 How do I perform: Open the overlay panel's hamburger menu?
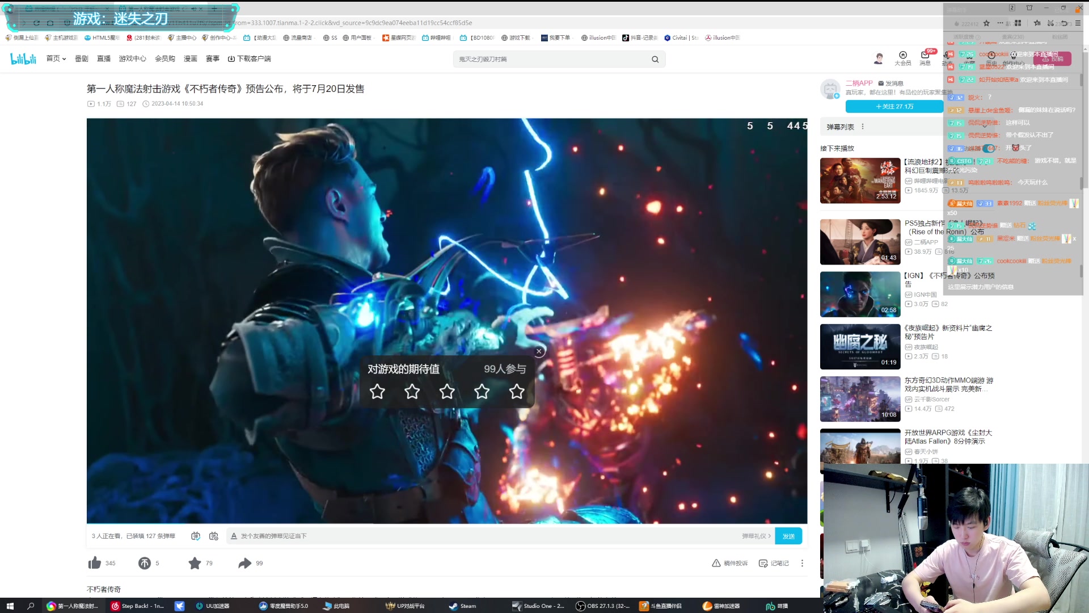1078,23
